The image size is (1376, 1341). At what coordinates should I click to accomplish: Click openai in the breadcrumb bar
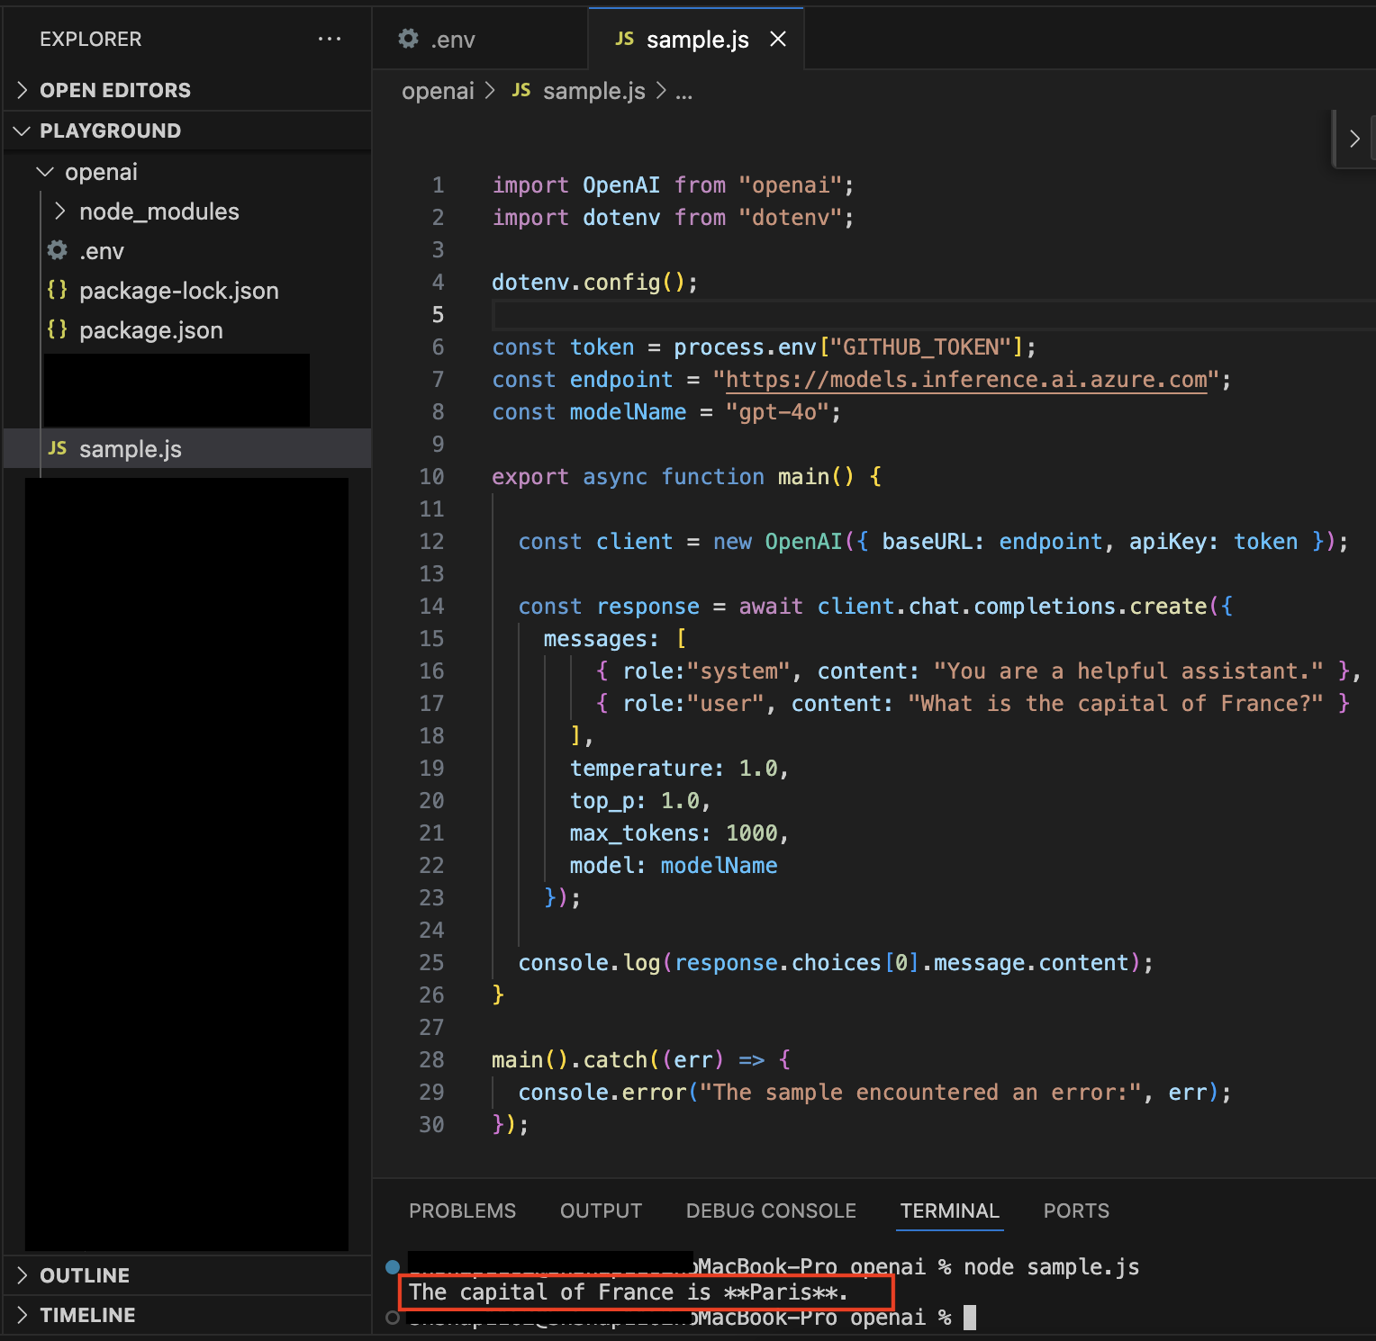tap(438, 90)
